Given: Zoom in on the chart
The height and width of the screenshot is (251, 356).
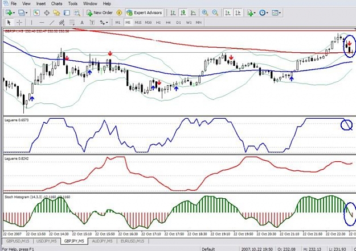Looking at the screenshot, I should [205, 12].
